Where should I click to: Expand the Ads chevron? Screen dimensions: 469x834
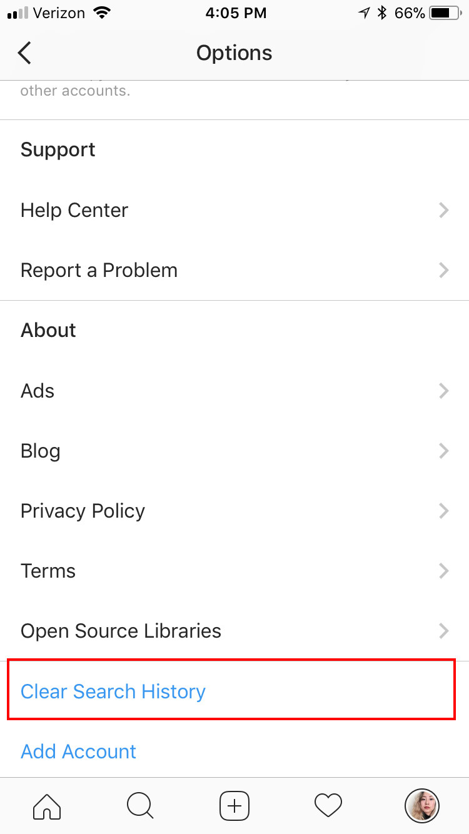coord(443,391)
